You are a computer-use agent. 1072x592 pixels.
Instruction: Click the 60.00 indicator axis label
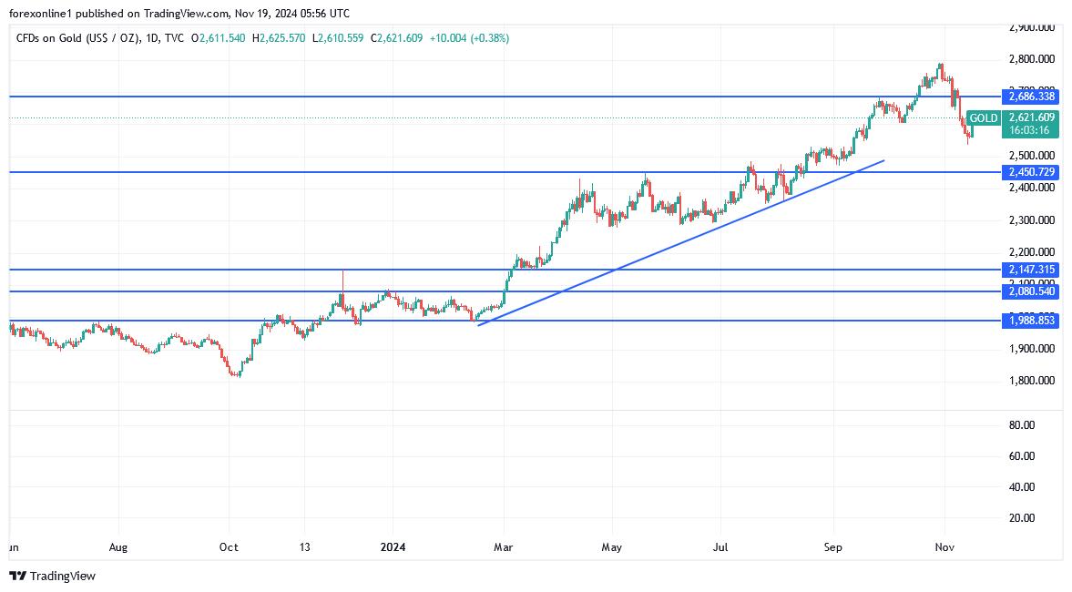(1022, 456)
